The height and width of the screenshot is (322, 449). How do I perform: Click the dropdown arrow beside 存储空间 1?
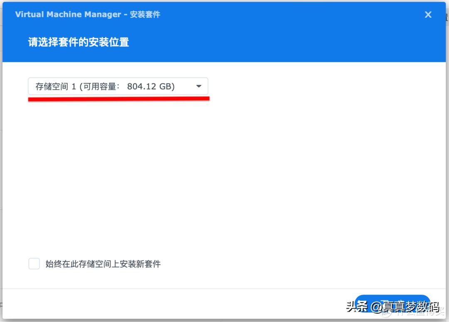click(x=199, y=86)
